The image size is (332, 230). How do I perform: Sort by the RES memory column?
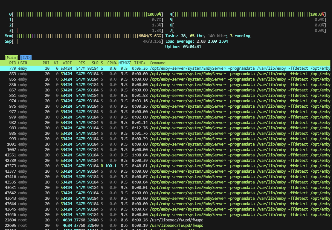coord(82,63)
